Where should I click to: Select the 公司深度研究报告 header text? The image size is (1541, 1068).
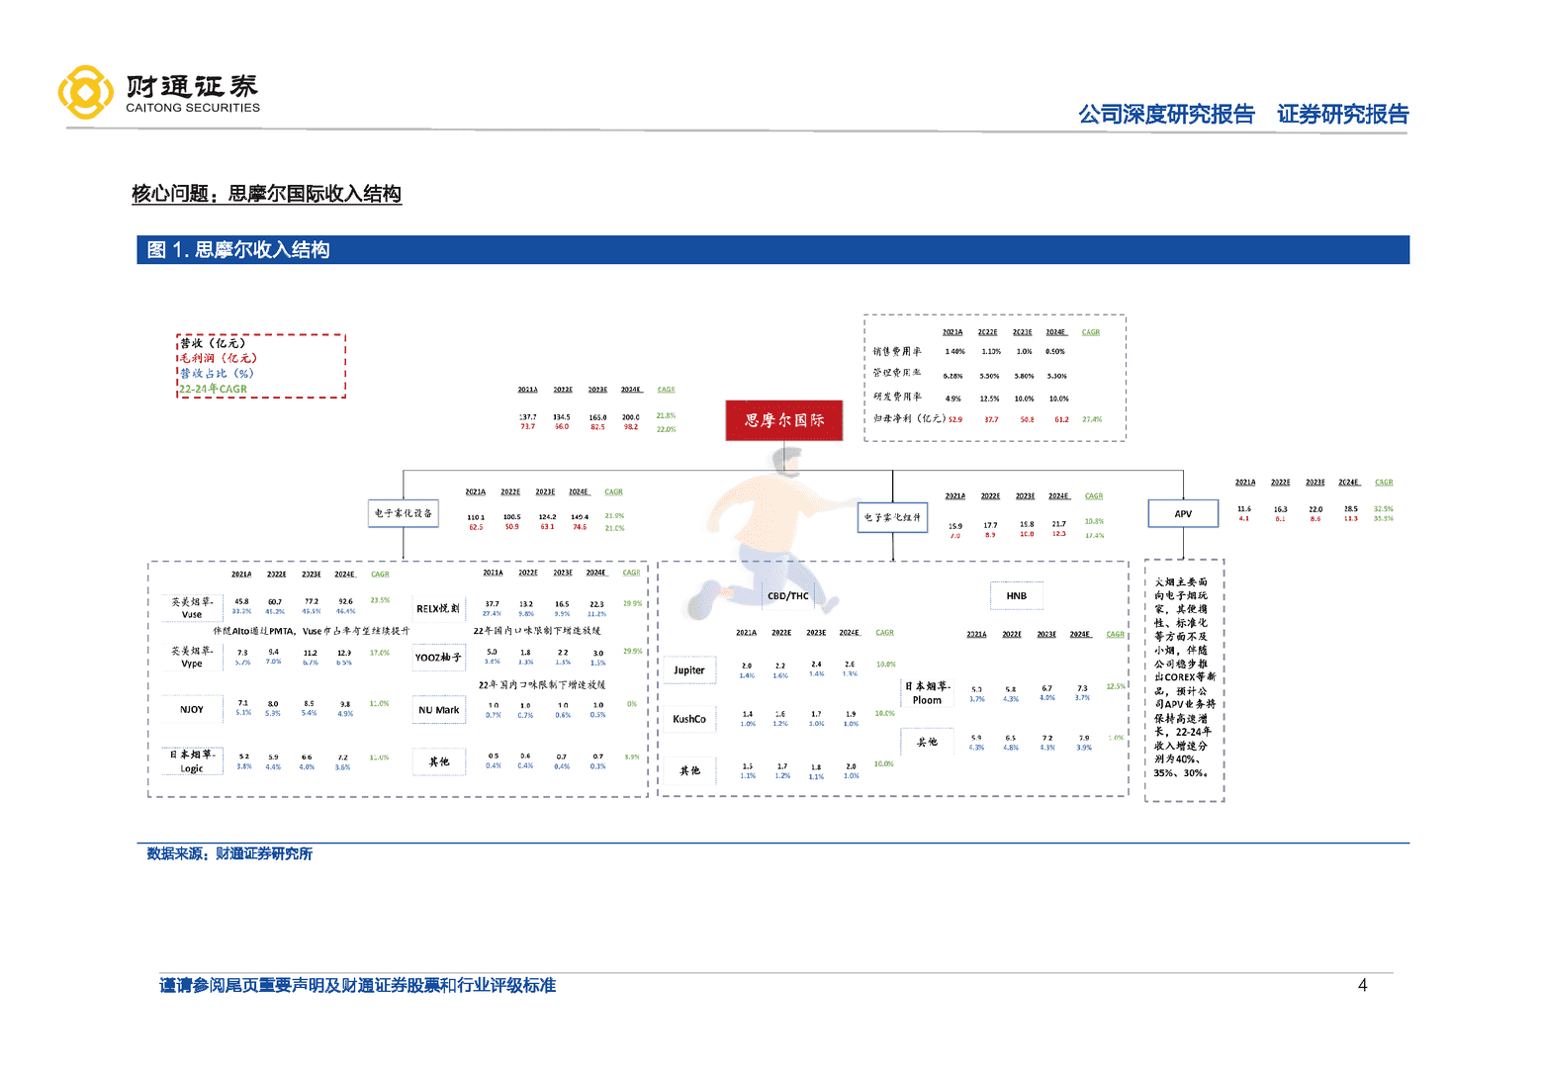pos(1166,115)
